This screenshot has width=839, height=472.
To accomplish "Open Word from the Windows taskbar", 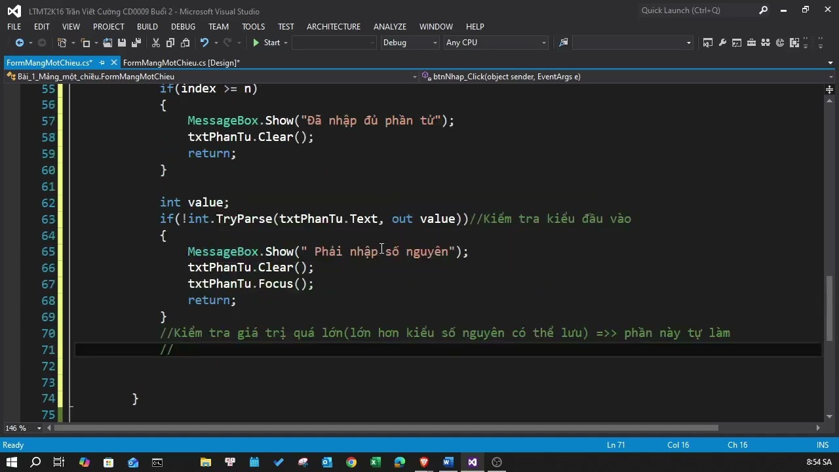I will [x=448, y=462].
